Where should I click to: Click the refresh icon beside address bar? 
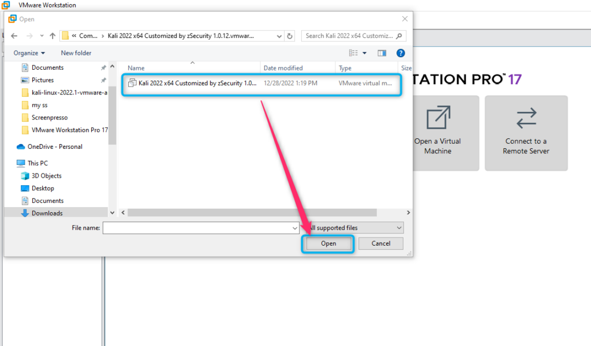[x=290, y=36]
